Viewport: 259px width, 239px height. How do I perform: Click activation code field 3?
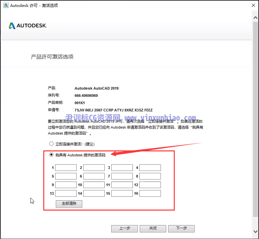(122, 168)
